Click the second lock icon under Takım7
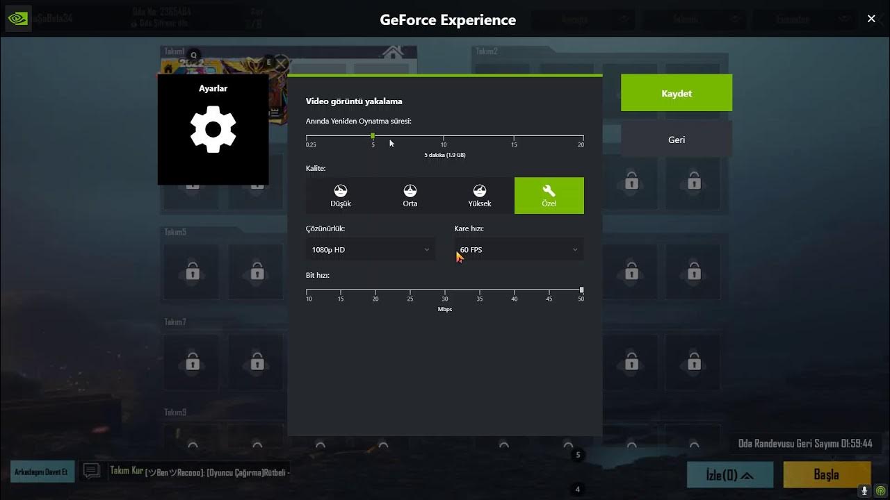 click(257, 362)
